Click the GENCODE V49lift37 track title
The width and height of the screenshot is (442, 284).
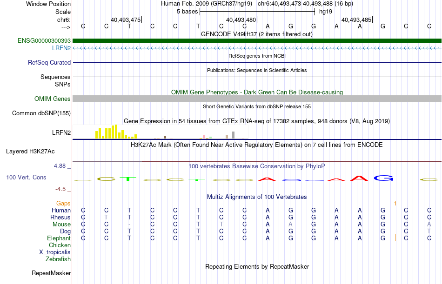point(257,34)
